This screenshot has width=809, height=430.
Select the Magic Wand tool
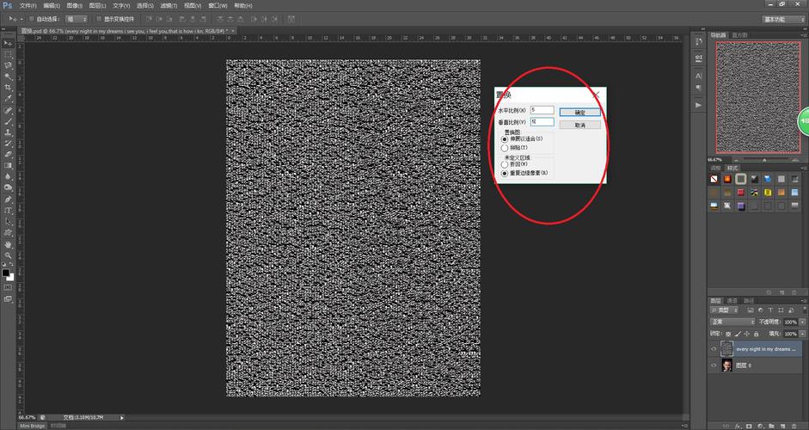(x=8, y=76)
